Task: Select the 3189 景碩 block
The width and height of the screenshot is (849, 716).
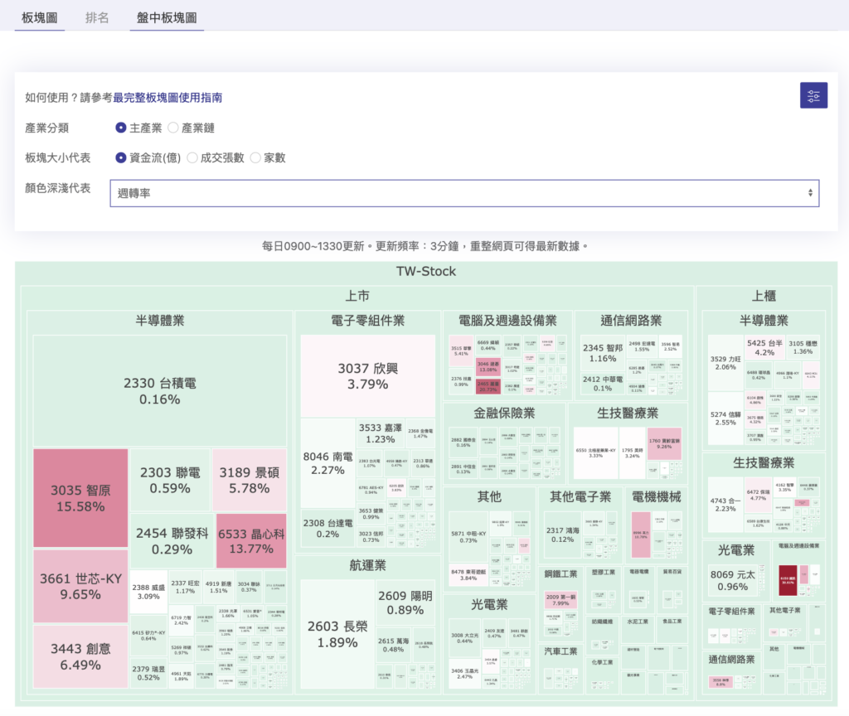Action: coord(249,480)
